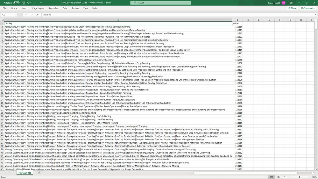Switch to the Insert ribbon tab
The image size is (318, 179).
point(25,8)
